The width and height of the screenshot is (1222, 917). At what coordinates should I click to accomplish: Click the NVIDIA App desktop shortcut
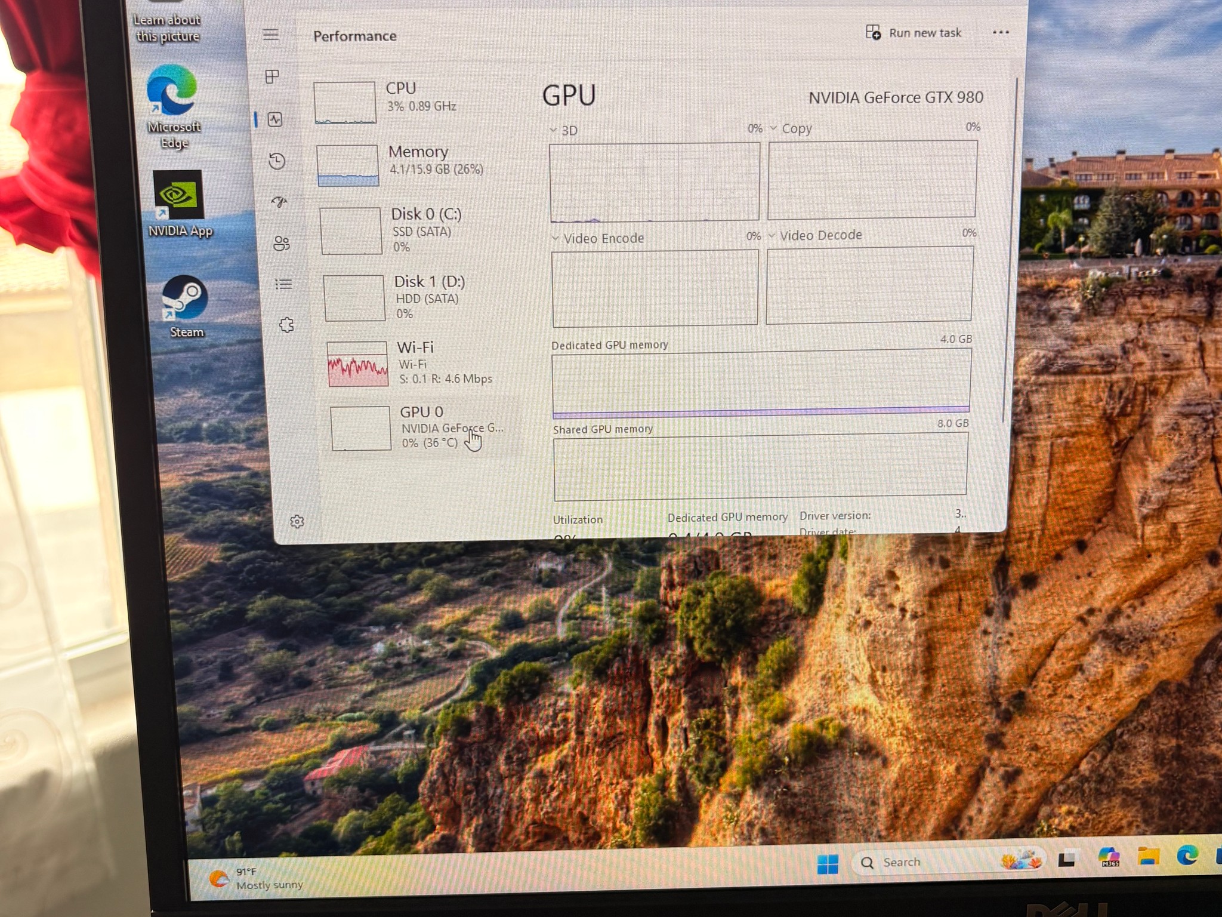pyautogui.click(x=180, y=204)
